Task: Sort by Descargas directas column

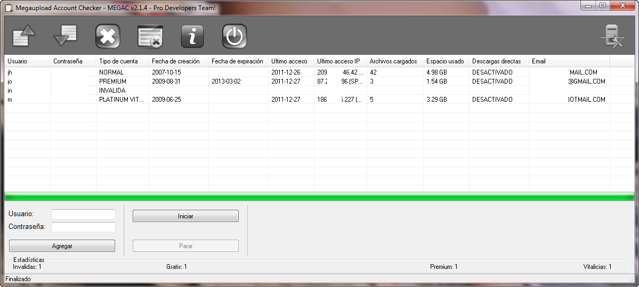Action: click(x=499, y=61)
